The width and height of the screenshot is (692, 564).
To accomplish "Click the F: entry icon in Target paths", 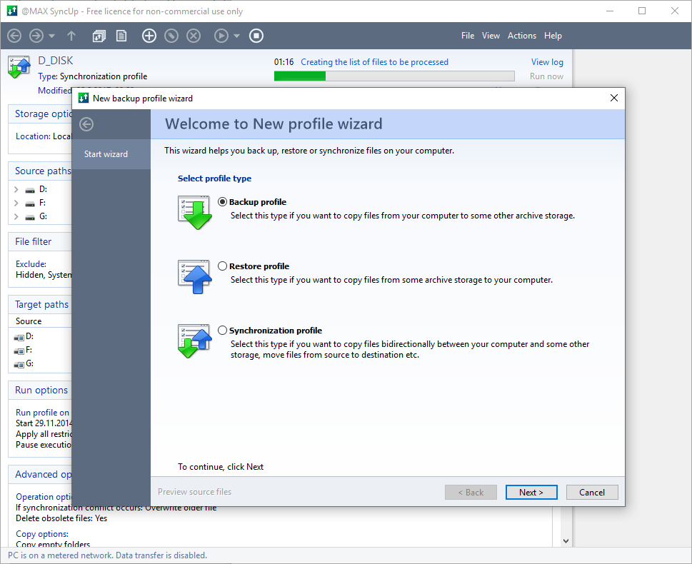I will coord(19,351).
